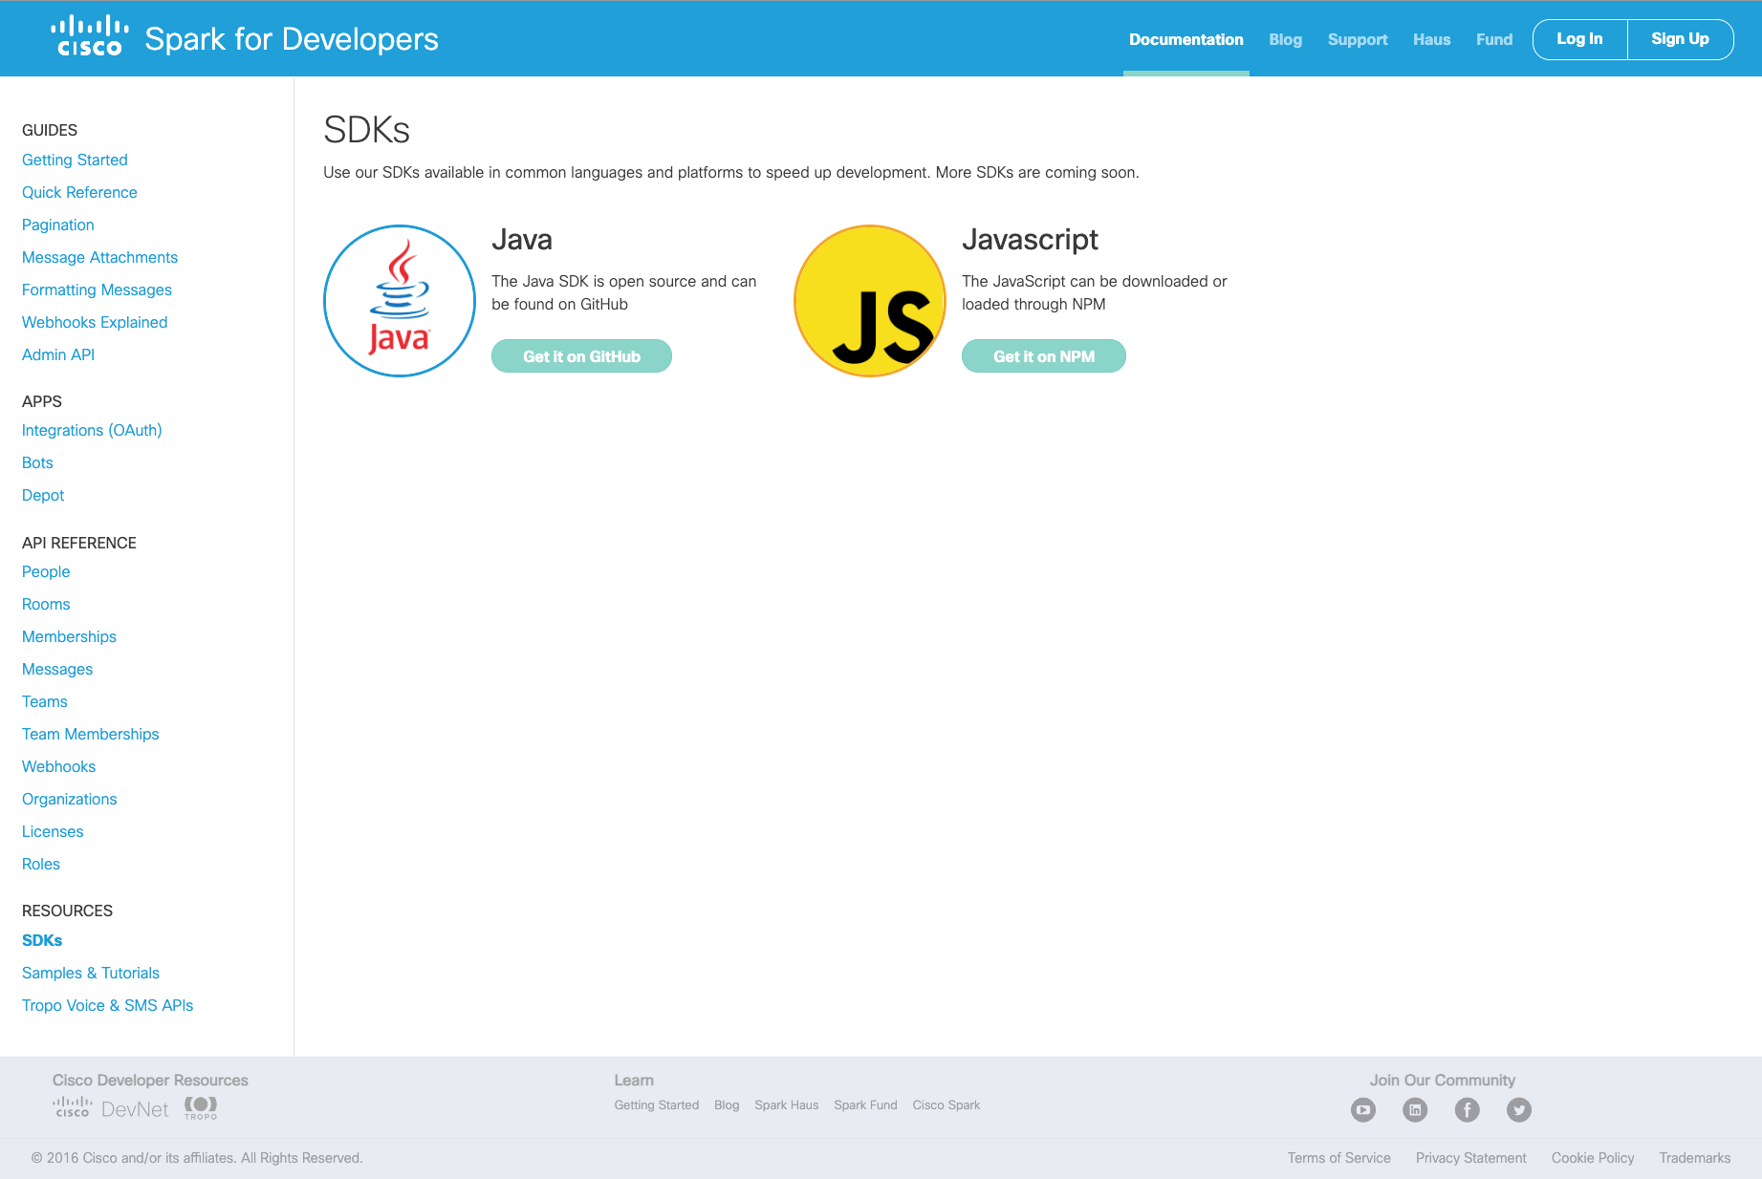Open Integrations (OAuth) in the sidebar
The image size is (1762, 1179).
pos(92,430)
